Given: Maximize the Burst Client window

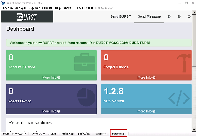Looking at the screenshot, I should [x=186, y=3].
